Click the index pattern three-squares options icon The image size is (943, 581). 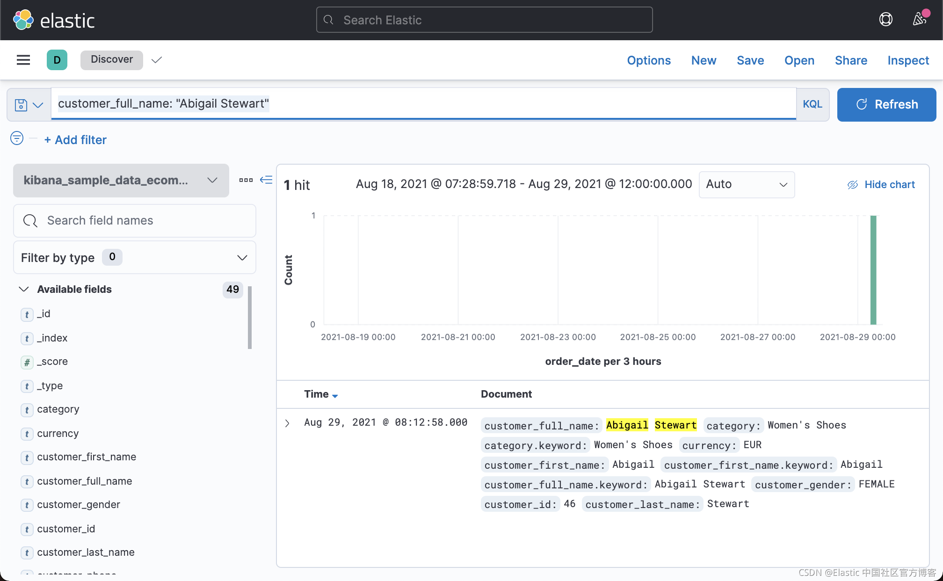[x=246, y=180]
